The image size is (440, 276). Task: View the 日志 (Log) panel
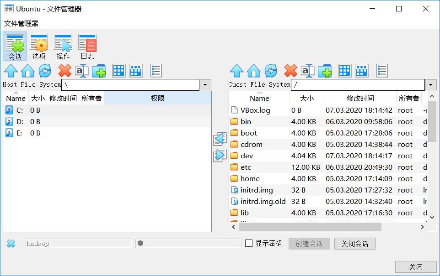(86, 46)
